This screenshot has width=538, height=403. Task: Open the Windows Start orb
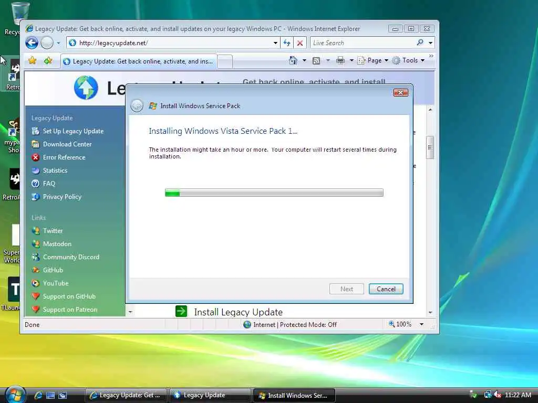tap(15, 394)
